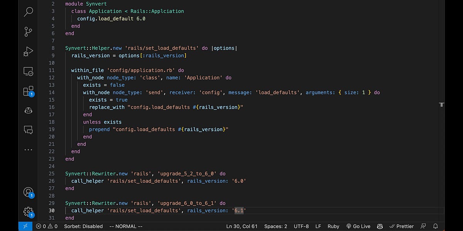
Task: Select the LF line ending indicator
Action: coord(319,226)
